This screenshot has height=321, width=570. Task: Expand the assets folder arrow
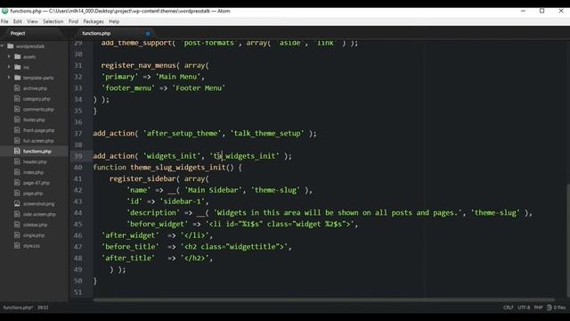click(x=9, y=56)
